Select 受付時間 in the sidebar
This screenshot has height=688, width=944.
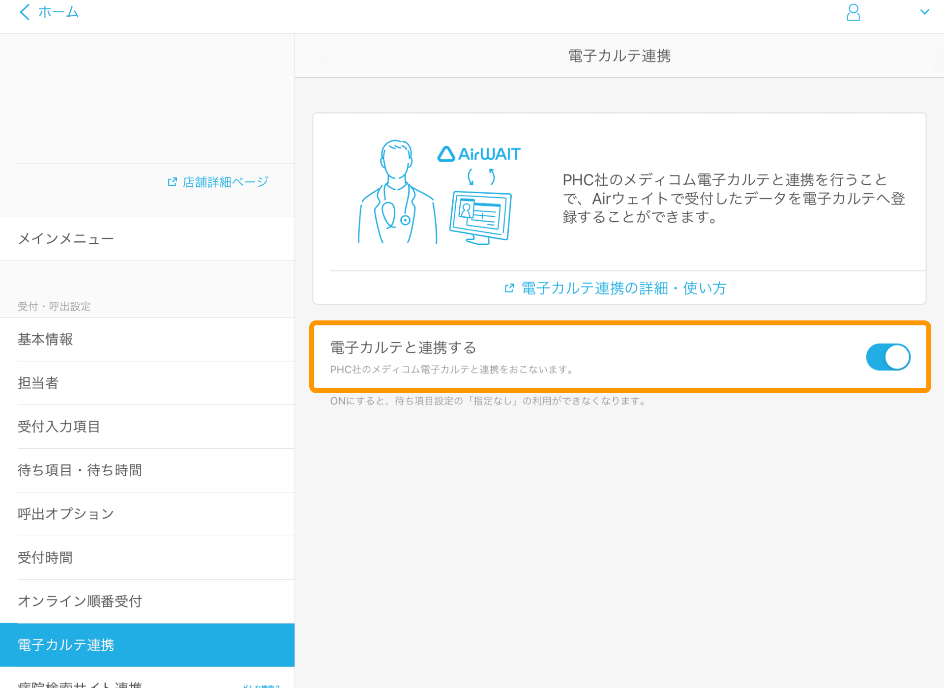(147, 558)
